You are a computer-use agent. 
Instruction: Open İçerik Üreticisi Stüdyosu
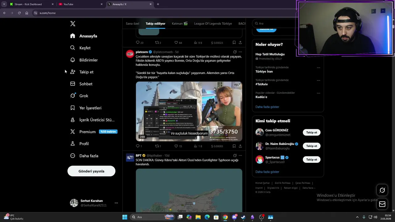coord(92,120)
